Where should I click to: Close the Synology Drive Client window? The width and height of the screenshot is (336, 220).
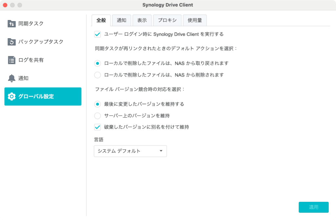[x=5, y=5]
